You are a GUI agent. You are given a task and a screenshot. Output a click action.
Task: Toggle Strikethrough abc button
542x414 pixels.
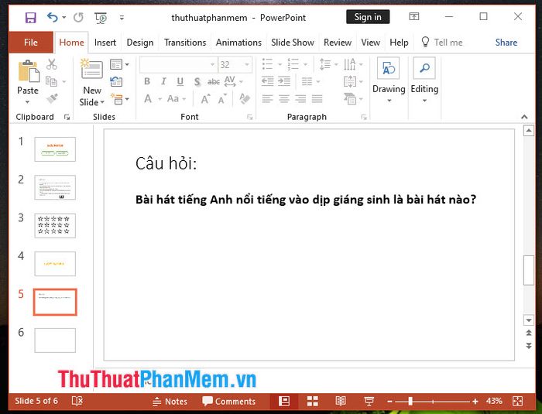pos(214,81)
